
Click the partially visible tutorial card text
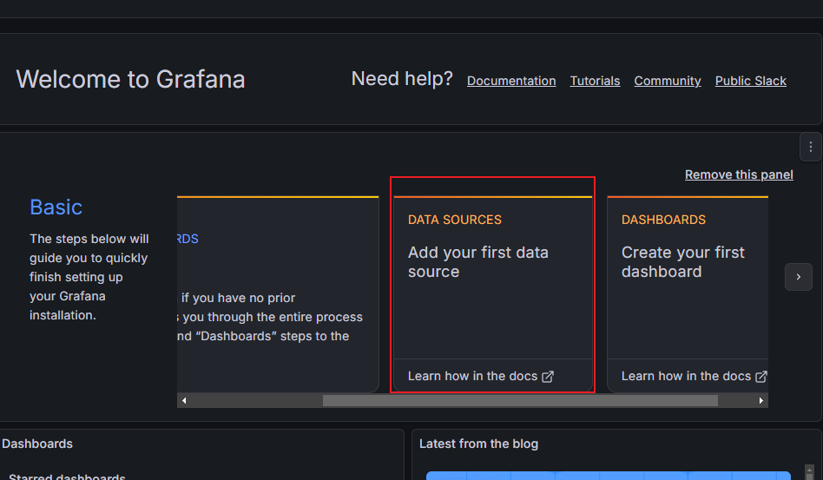pyautogui.click(x=270, y=317)
